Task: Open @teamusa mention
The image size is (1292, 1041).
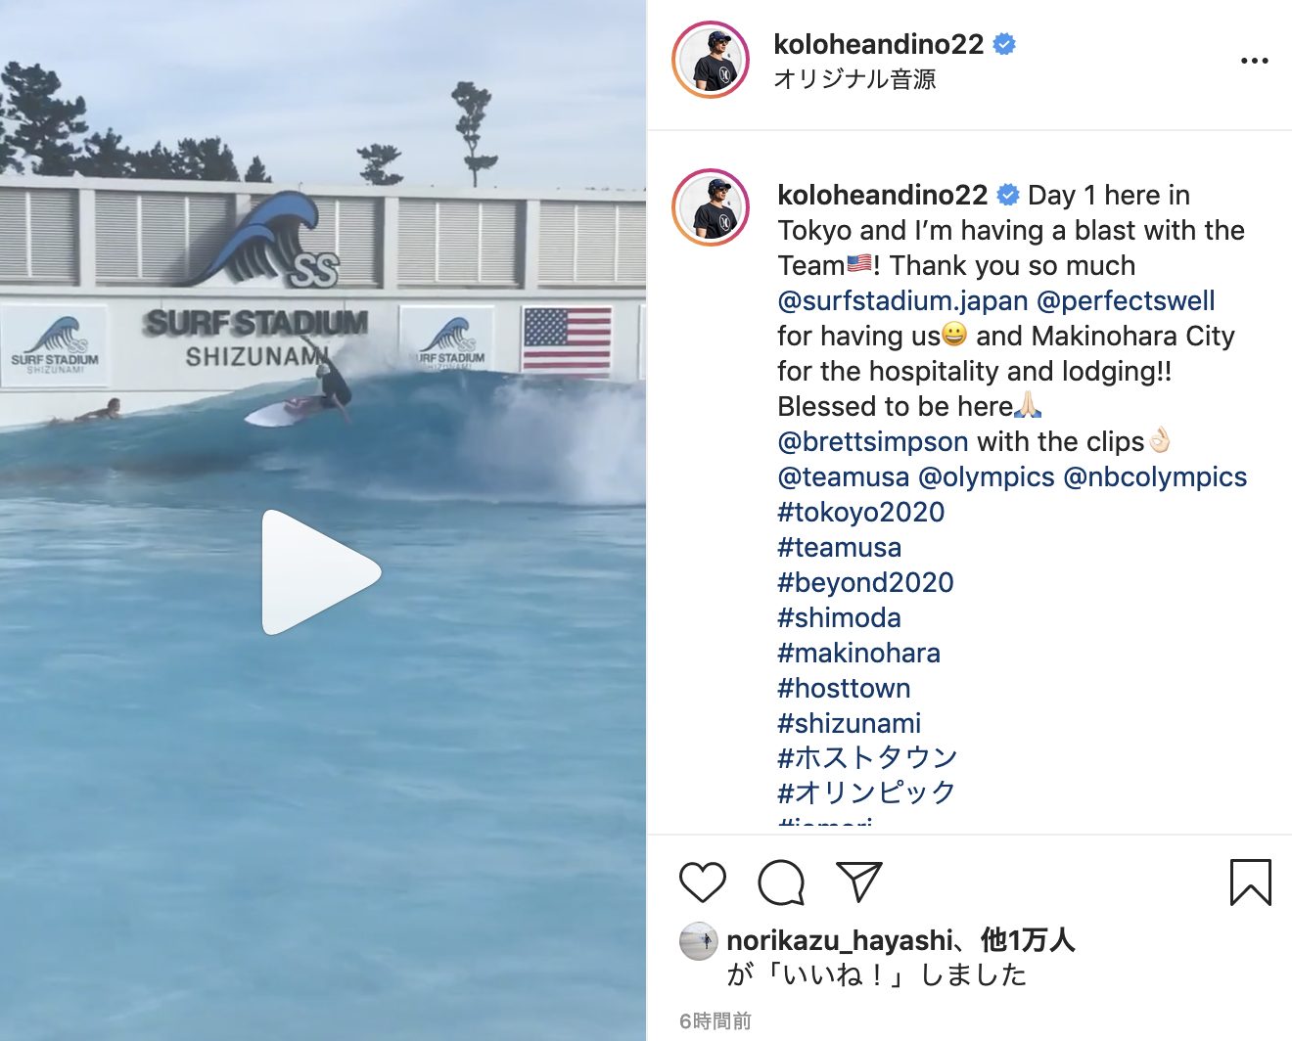Action: coord(844,476)
